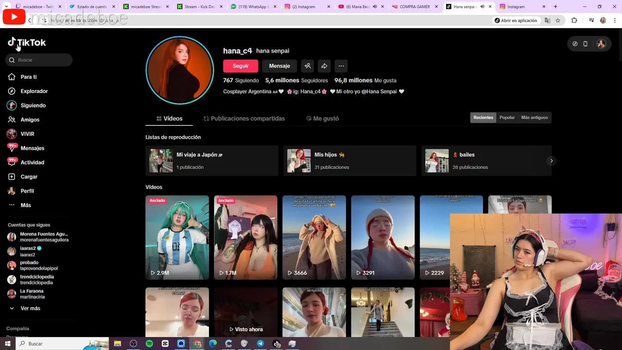Click the 767 Siguiendo count

point(241,80)
